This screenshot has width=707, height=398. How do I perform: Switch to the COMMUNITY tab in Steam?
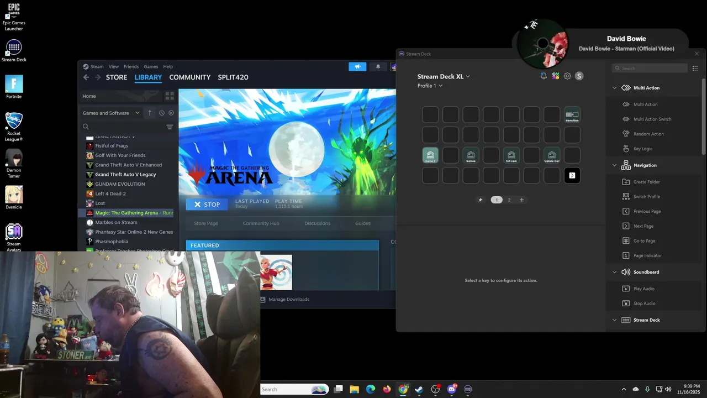point(190,77)
